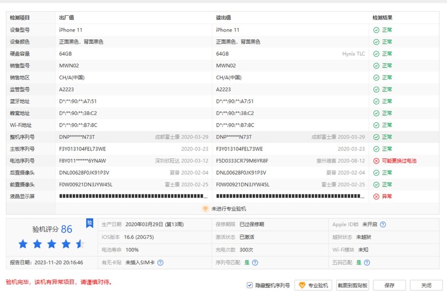Viewport: 447px width, 293px height.
Task: Click the green check icon in 主板序列号 row
Action: pyautogui.click(x=377, y=149)
